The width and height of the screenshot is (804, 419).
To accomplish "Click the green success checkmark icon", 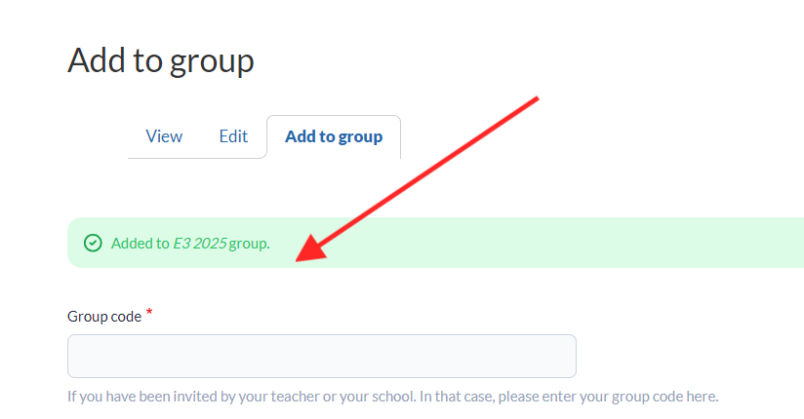I will tap(93, 244).
